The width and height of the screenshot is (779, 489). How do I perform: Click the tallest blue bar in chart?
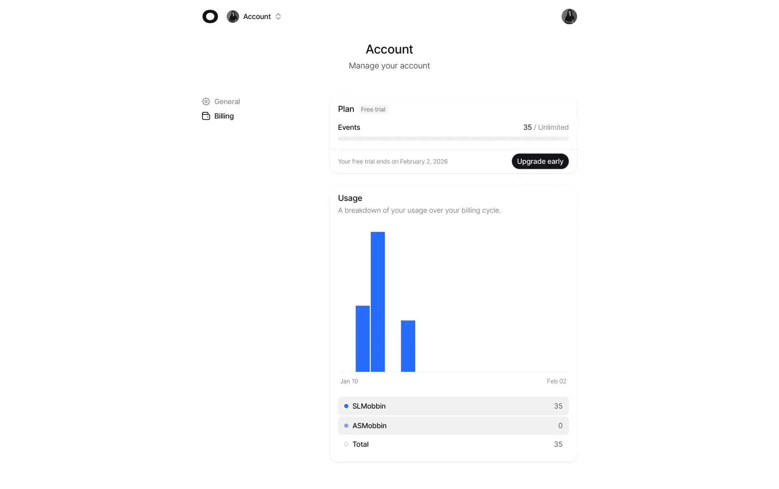point(377,302)
